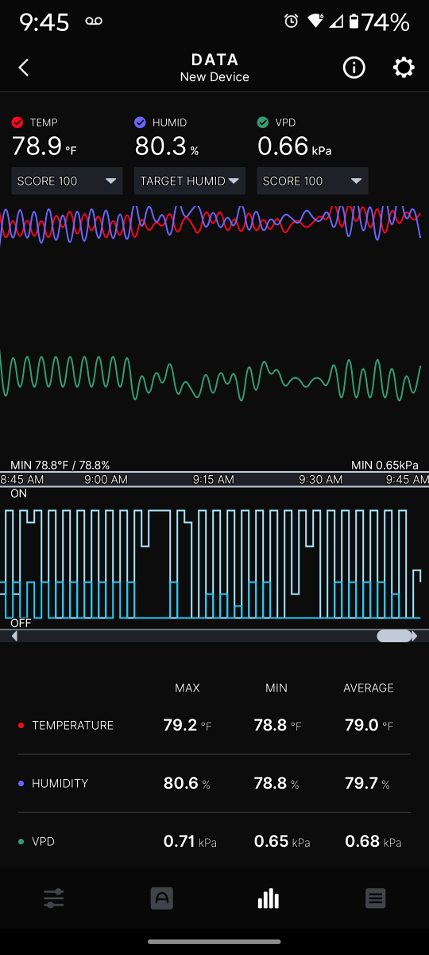Select the HUMIDITY row label

point(60,783)
